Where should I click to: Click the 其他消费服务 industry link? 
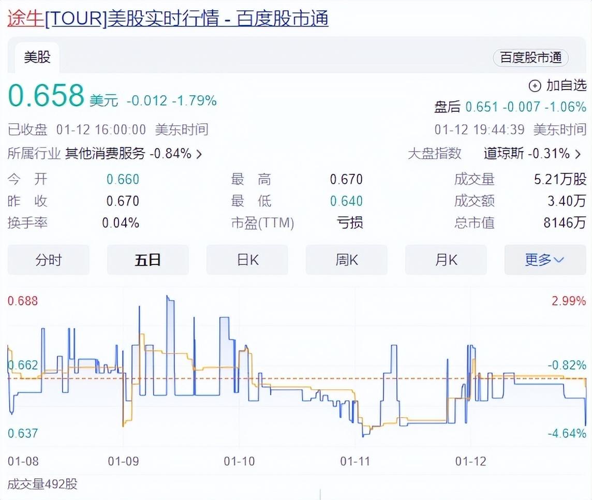coord(105,154)
